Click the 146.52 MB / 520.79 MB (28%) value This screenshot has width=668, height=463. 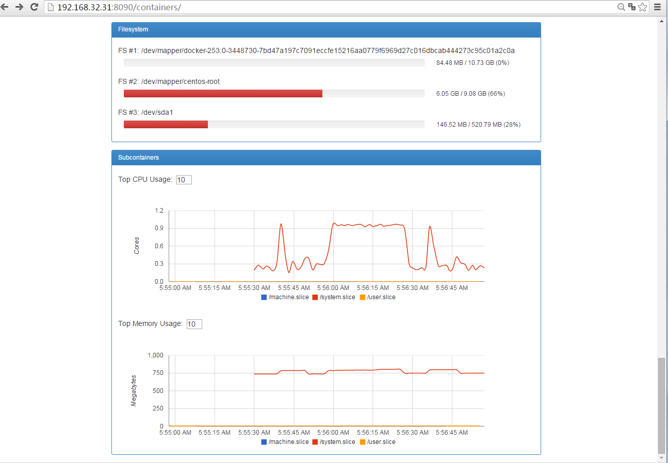(x=478, y=125)
